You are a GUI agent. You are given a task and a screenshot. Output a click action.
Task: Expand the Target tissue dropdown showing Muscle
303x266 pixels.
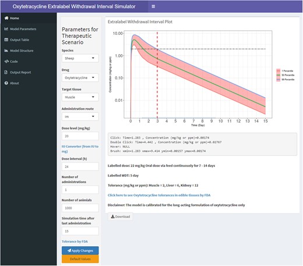80,97
